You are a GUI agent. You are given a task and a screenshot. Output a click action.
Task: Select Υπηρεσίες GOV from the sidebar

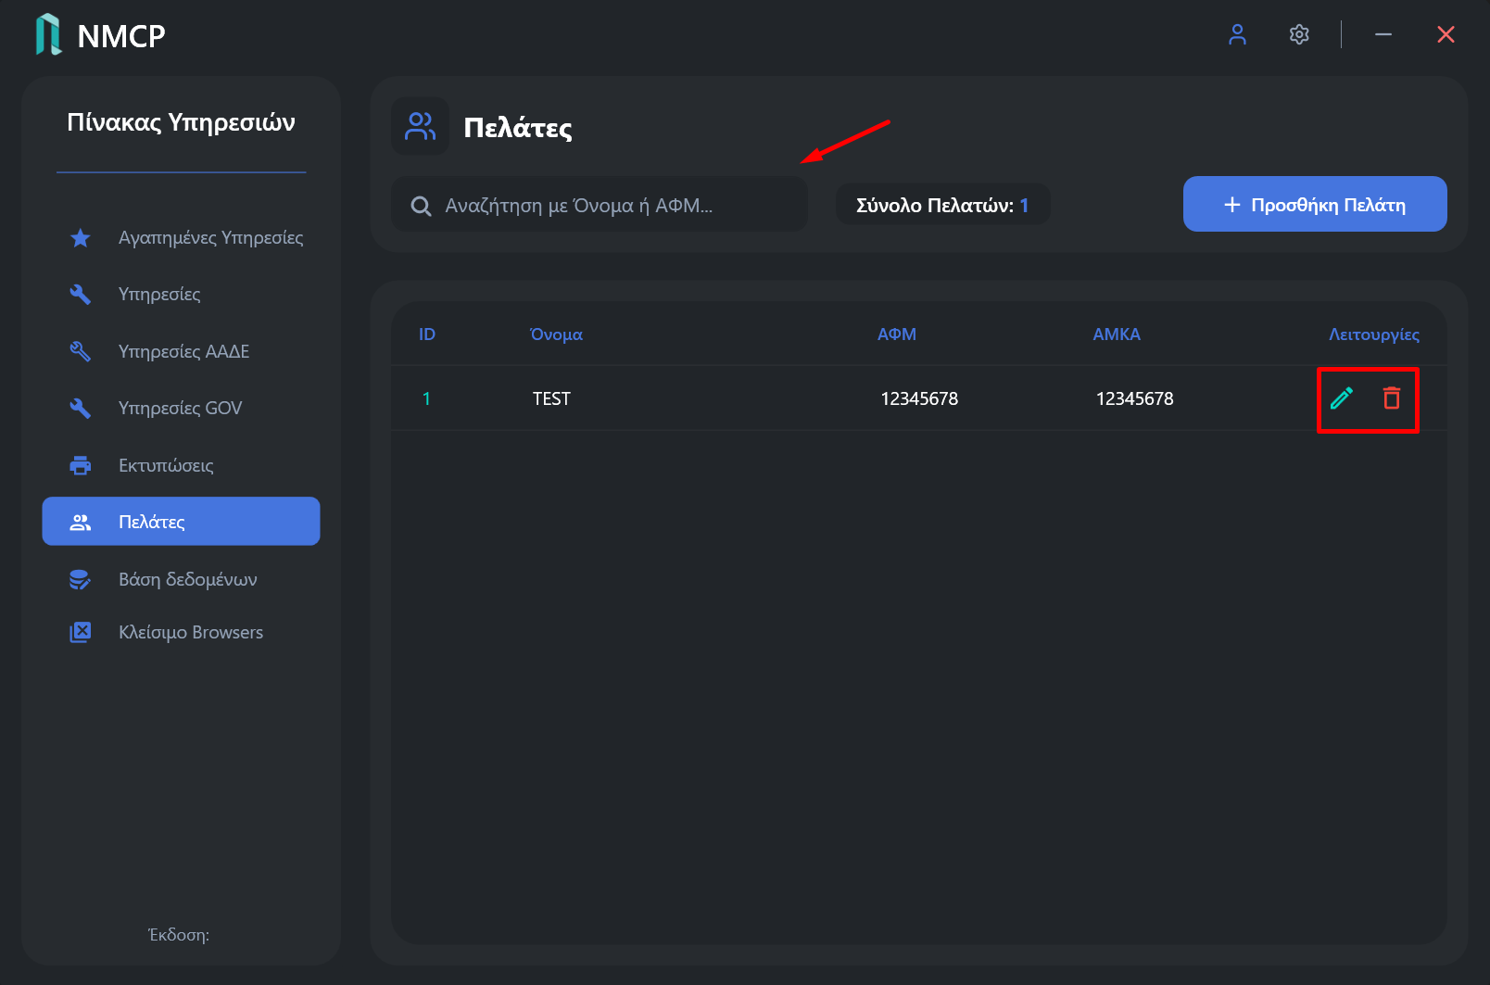pos(181,408)
